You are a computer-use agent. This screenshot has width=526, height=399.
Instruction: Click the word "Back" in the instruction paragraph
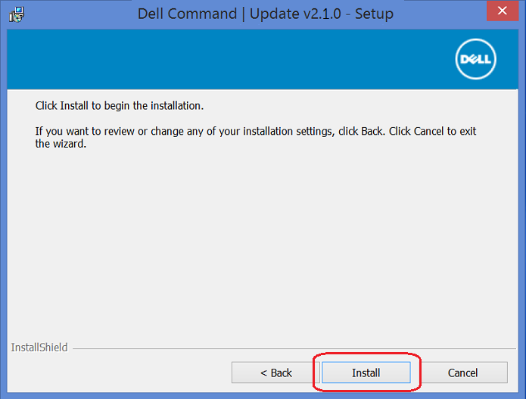pos(372,131)
